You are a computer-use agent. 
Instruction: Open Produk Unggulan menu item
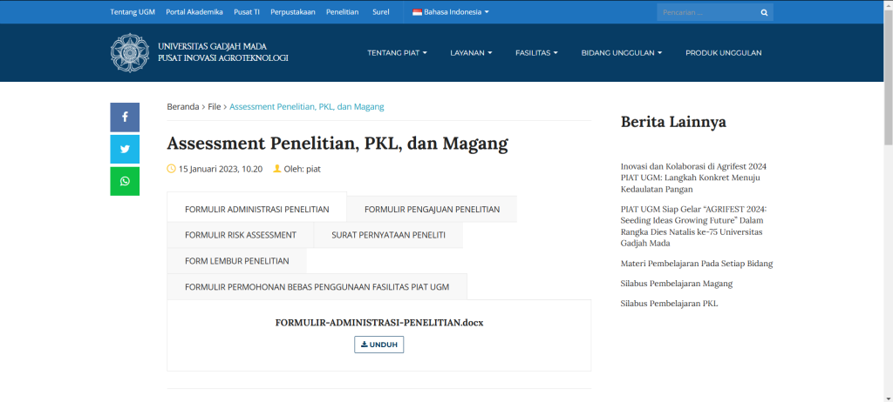(x=723, y=53)
